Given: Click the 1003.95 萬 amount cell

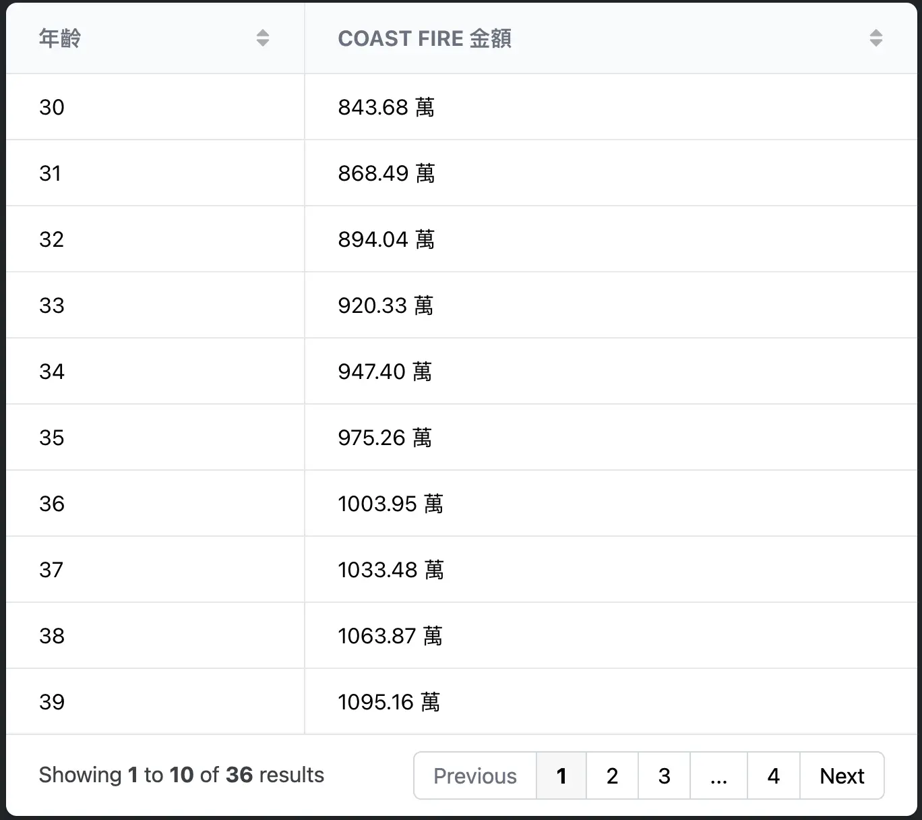Looking at the screenshot, I should point(390,504).
